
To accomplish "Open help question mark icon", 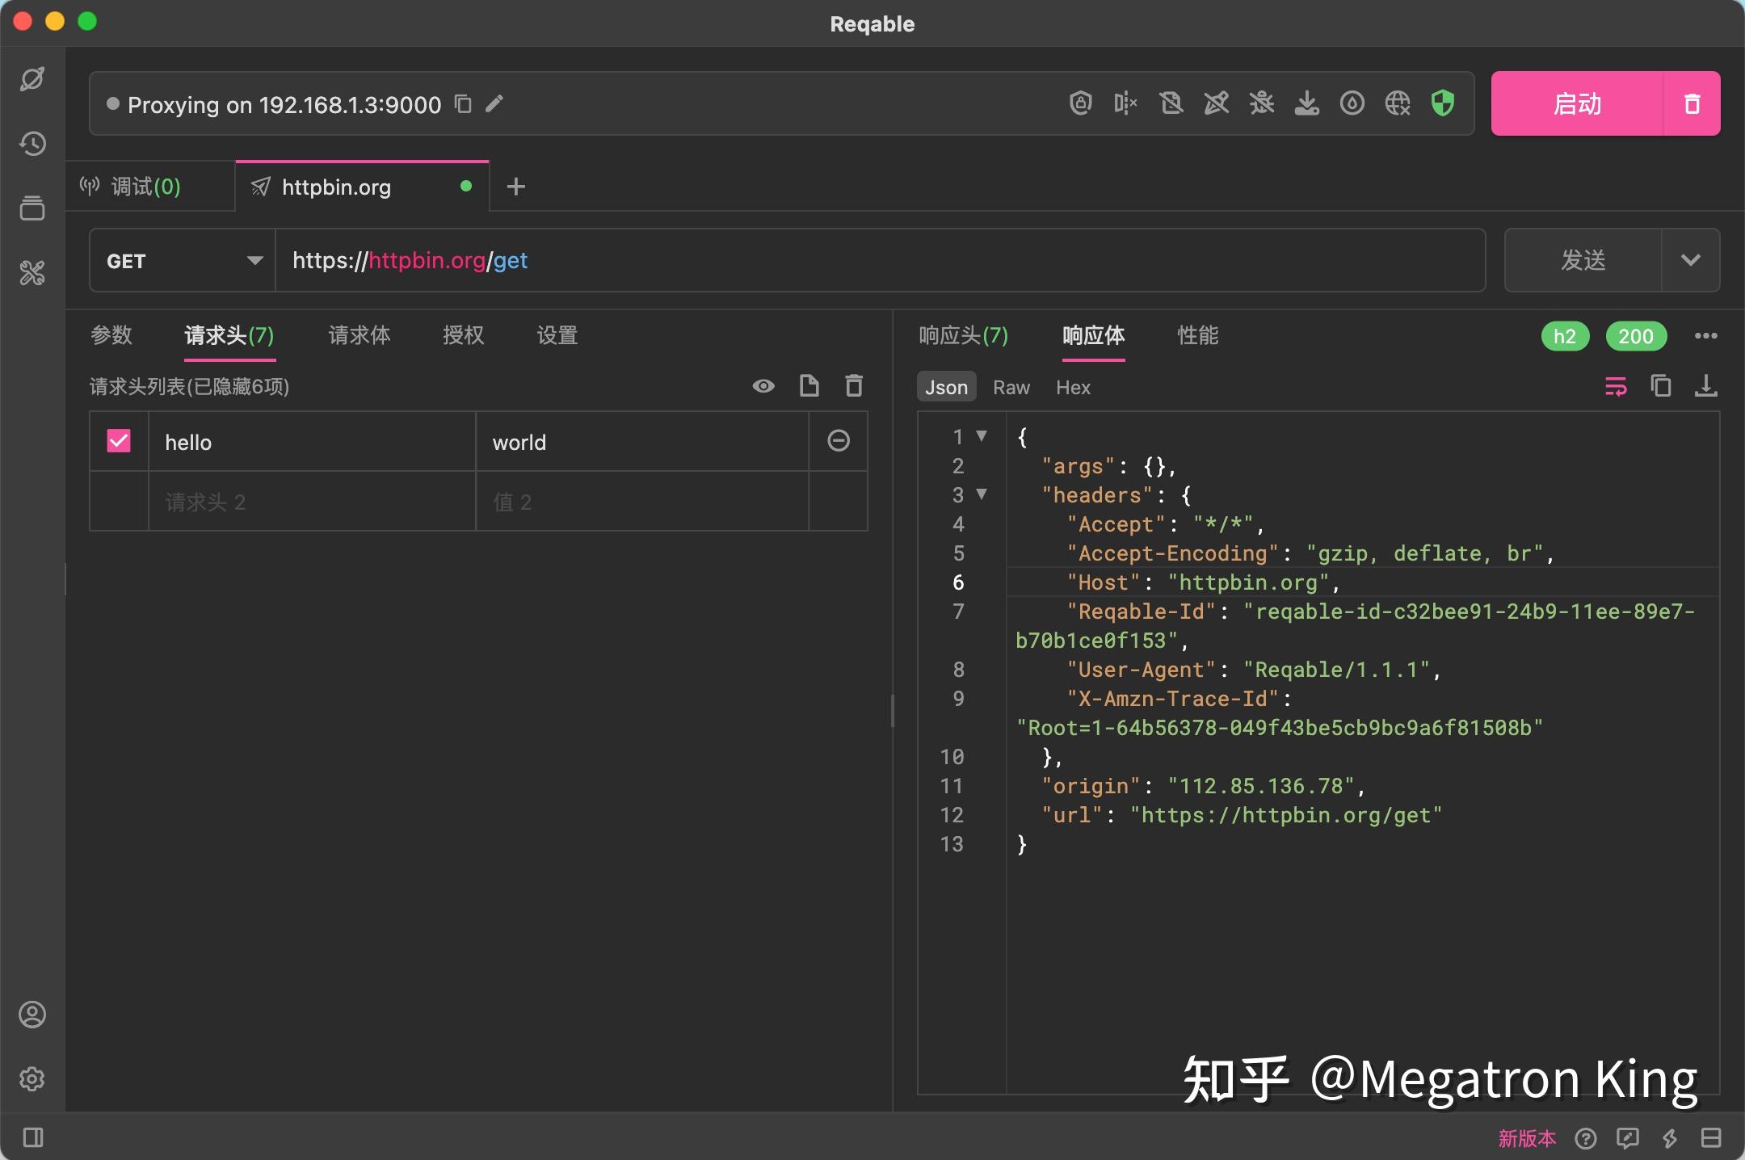I will click(x=1586, y=1138).
